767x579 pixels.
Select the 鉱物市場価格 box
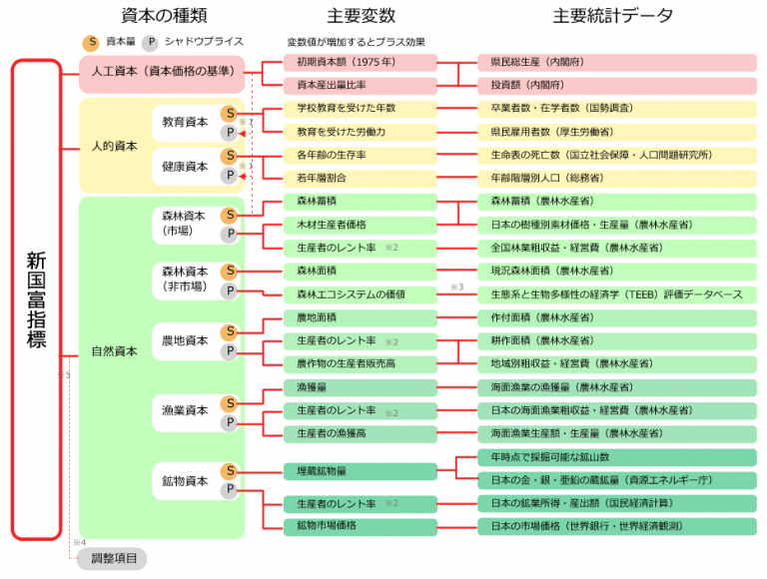pyautogui.click(x=361, y=526)
